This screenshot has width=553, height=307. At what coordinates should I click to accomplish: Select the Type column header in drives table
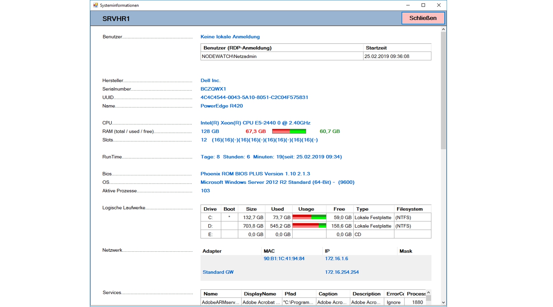point(373,209)
